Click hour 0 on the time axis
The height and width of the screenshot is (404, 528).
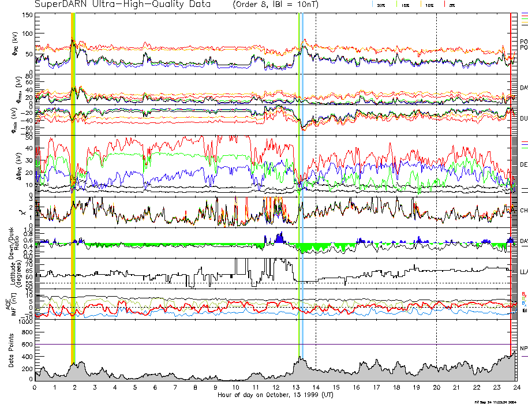click(x=35, y=387)
